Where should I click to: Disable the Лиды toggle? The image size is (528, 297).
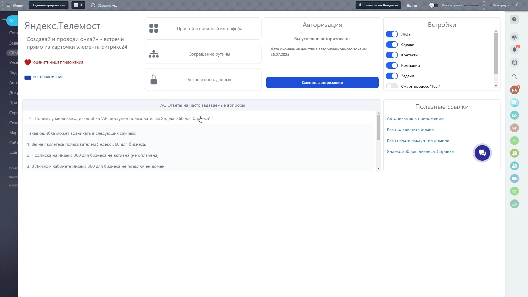pos(392,34)
